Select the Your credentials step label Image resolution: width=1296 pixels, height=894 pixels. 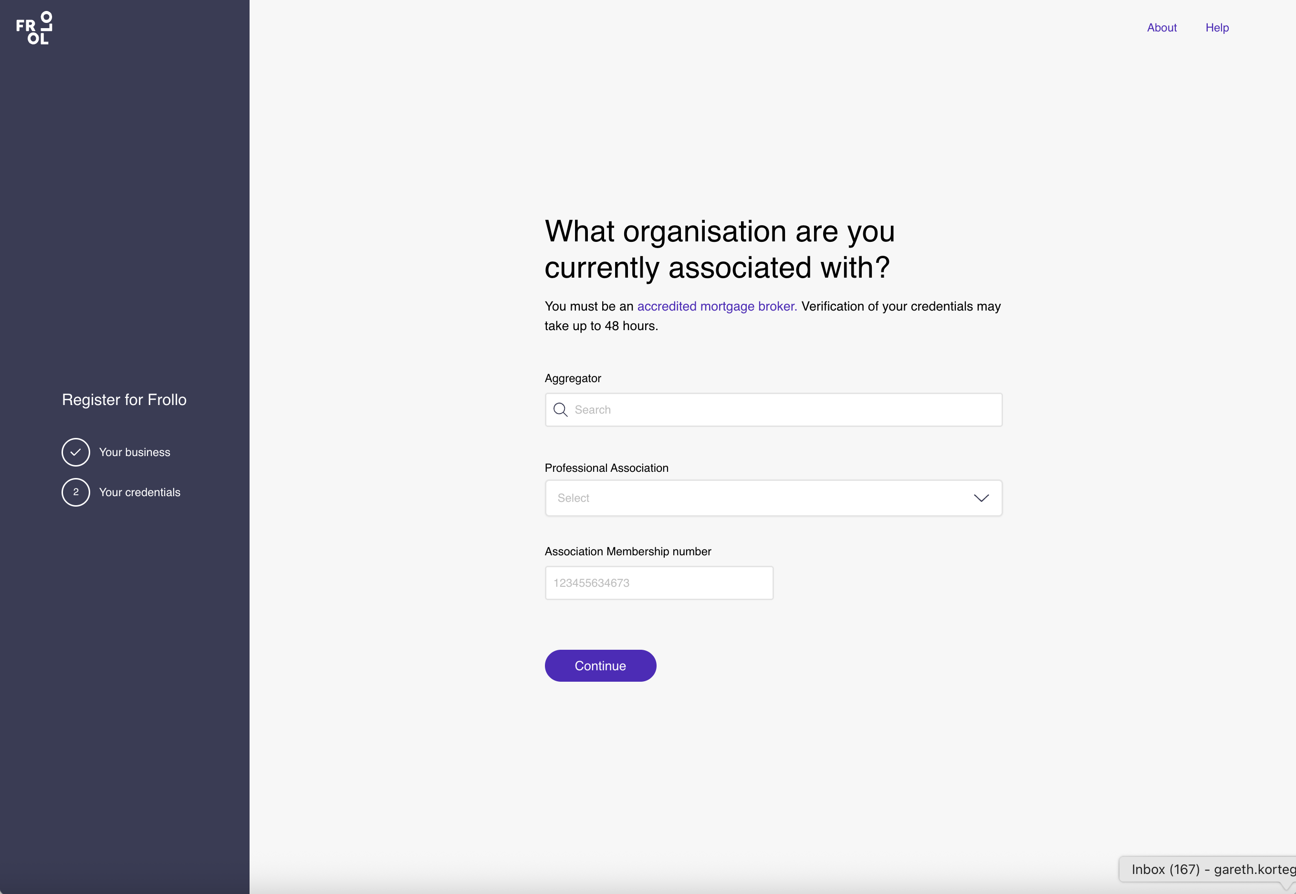coord(139,492)
